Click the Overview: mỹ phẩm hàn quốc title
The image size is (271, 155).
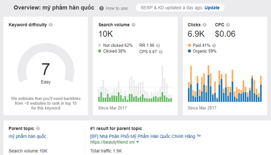[54, 8]
